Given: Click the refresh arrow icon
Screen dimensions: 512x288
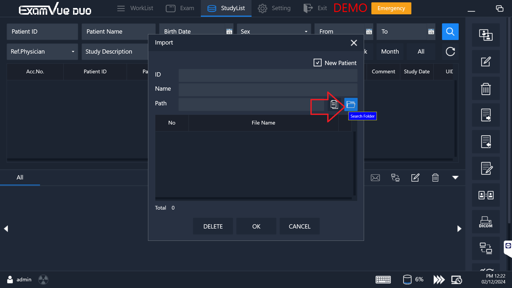Looking at the screenshot, I should (x=450, y=51).
